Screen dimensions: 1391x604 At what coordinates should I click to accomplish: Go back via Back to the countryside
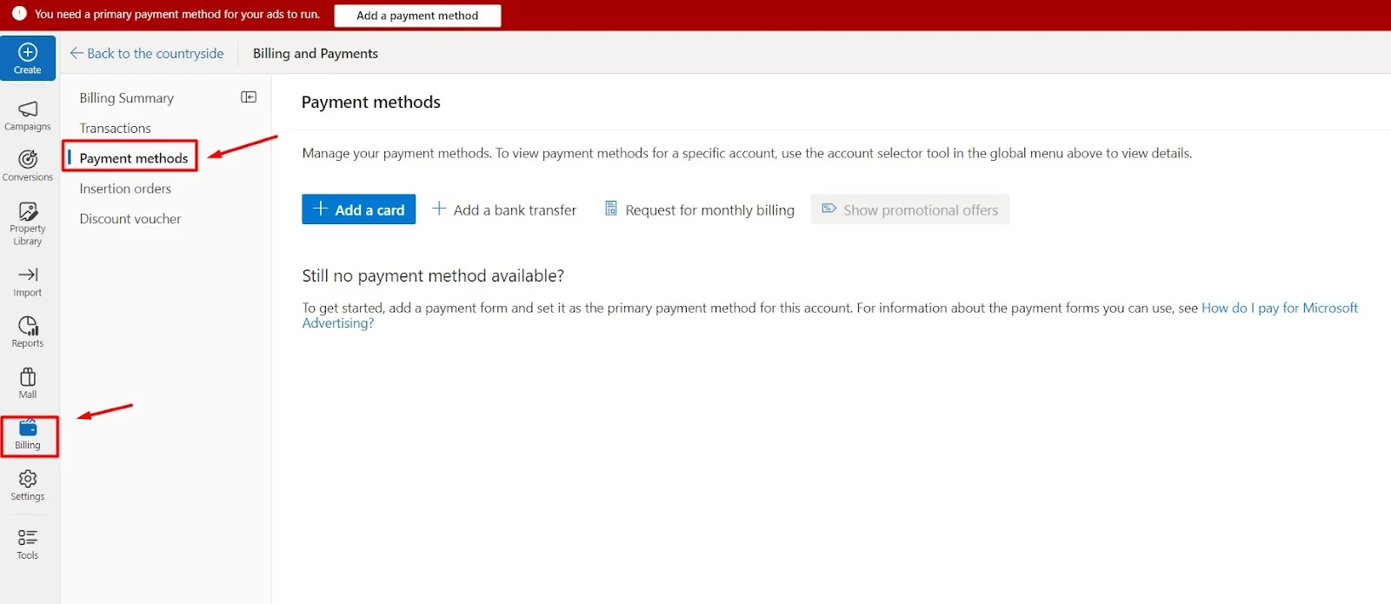coord(147,53)
